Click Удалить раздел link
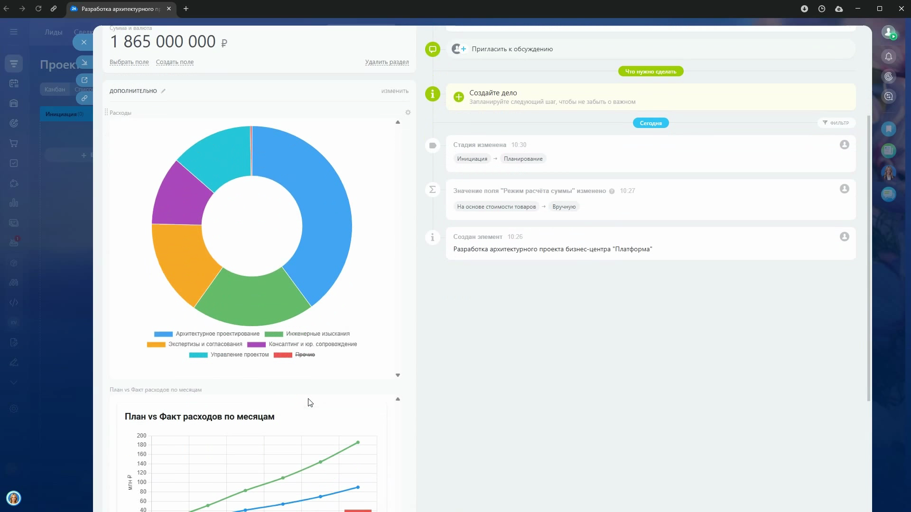This screenshot has width=911, height=512. point(387,62)
